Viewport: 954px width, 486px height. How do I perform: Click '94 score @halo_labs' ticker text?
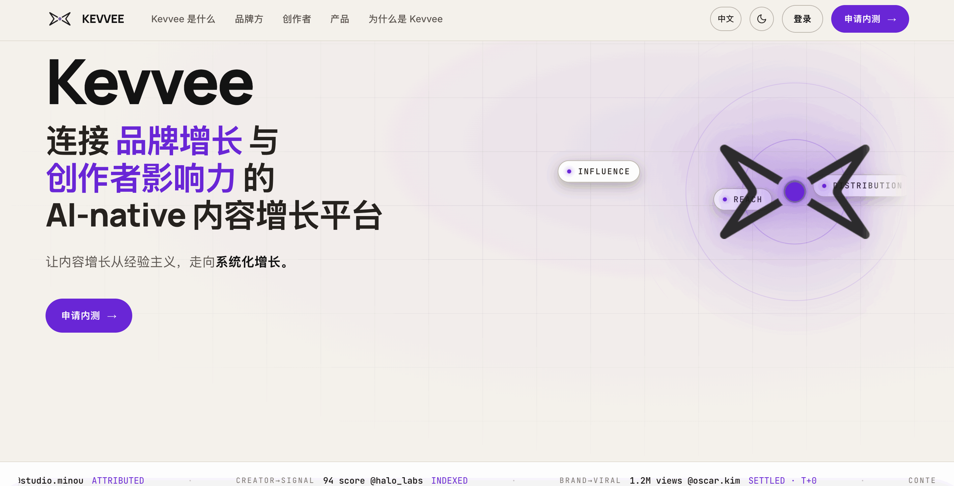(x=372, y=481)
